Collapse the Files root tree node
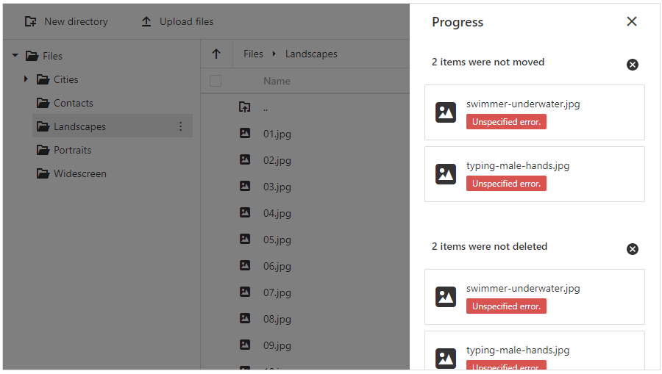The height and width of the screenshot is (374, 662). pyautogui.click(x=15, y=56)
